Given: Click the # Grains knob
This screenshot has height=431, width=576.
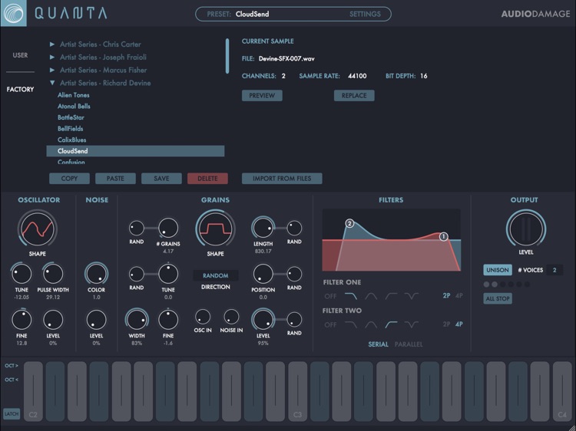Looking at the screenshot, I should (168, 228).
